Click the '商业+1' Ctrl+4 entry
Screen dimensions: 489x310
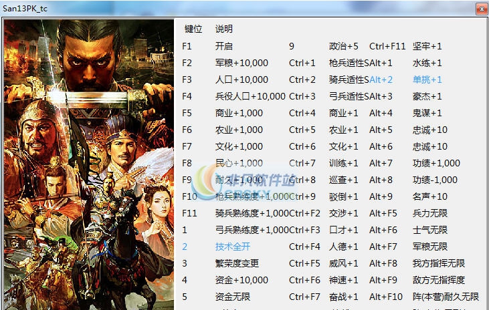pyautogui.click(x=343, y=113)
